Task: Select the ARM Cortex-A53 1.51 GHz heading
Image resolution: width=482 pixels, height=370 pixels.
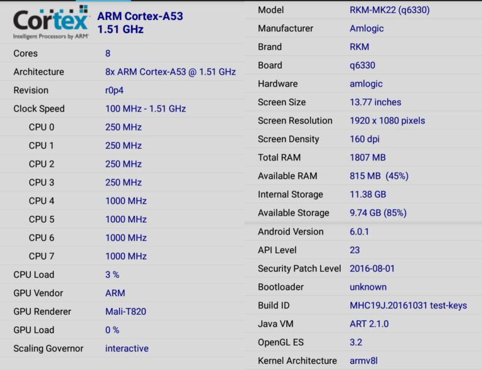Action: click(140, 23)
